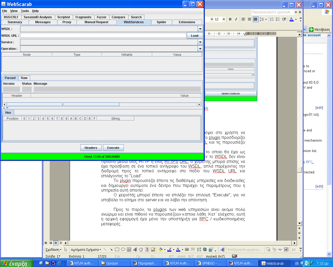Select the Oval drawing tool
Image resolution: width=333 pixels, height=267 pixels.
123,250
